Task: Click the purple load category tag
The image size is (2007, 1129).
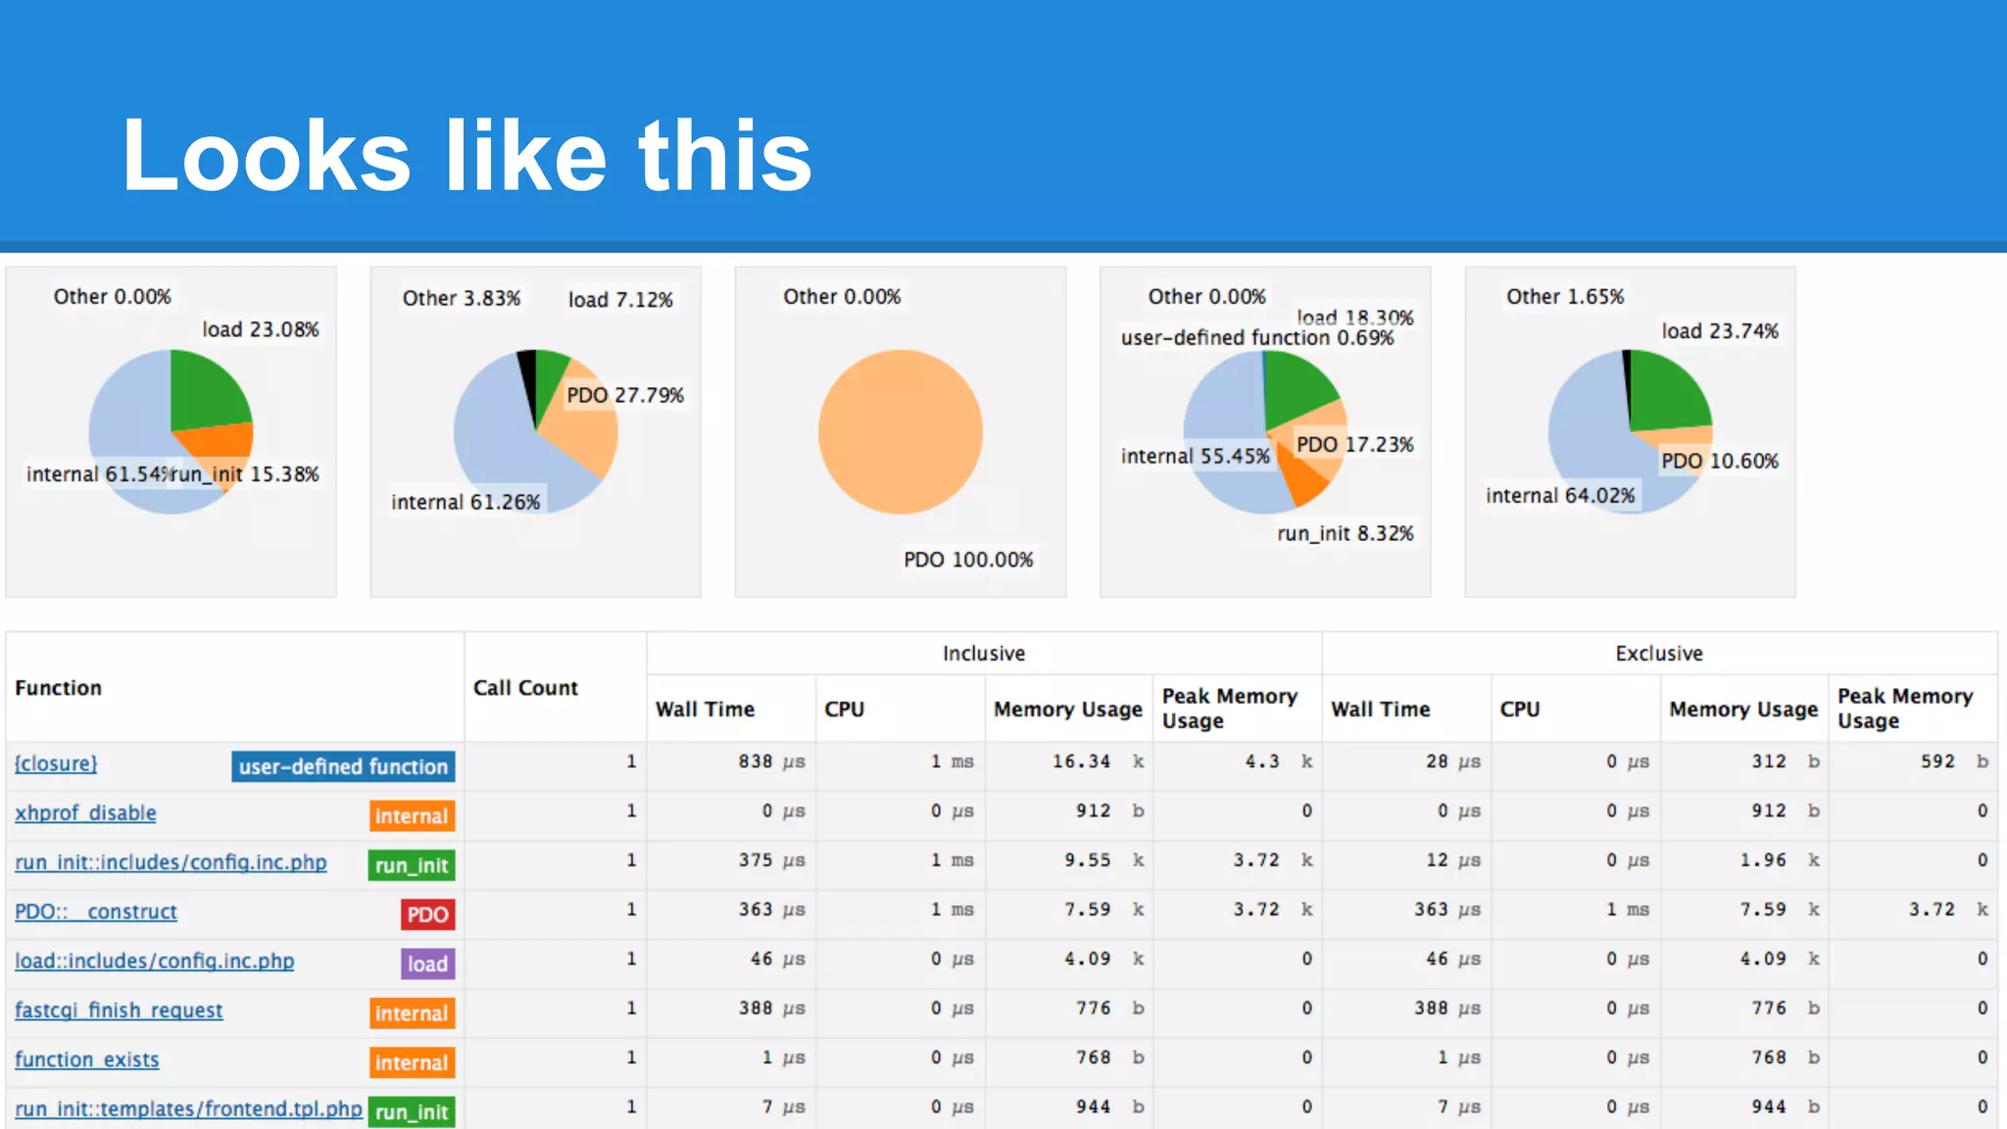Action: (427, 963)
